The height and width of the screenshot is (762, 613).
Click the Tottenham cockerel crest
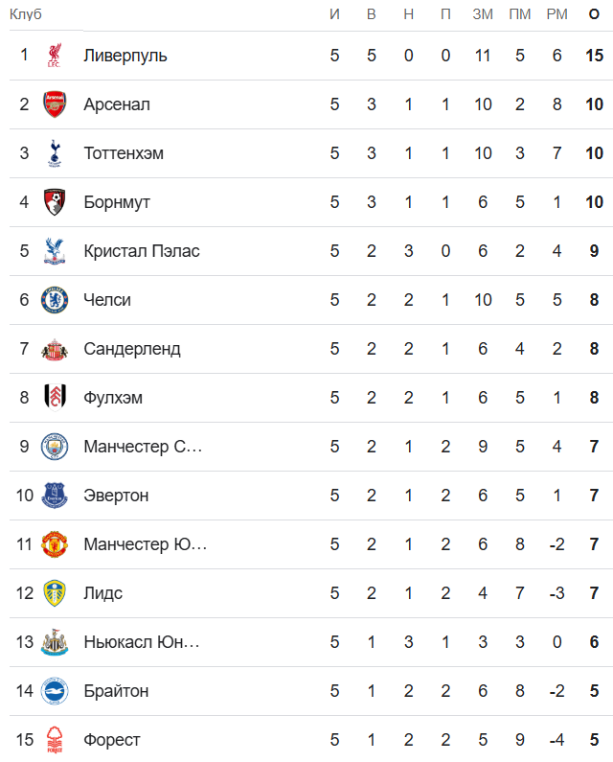click(x=54, y=153)
